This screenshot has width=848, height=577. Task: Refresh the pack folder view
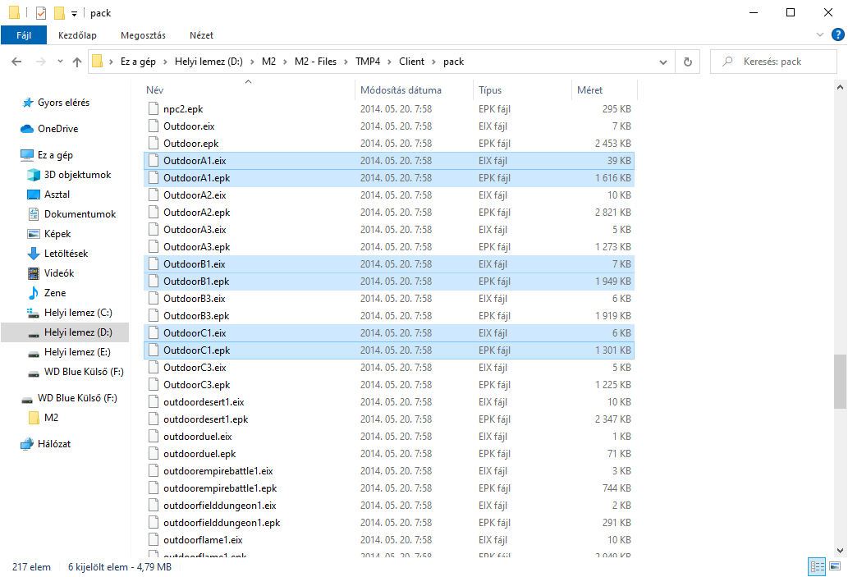pos(688,62)
